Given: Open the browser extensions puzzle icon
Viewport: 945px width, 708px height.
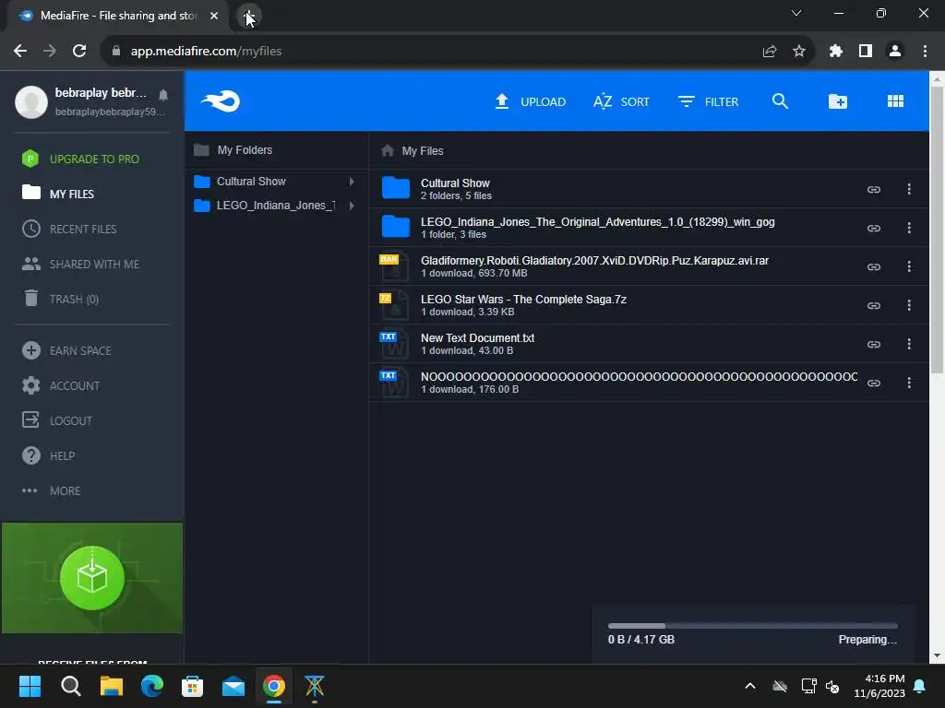Looking at the screenshot, I should pos(835,52).
